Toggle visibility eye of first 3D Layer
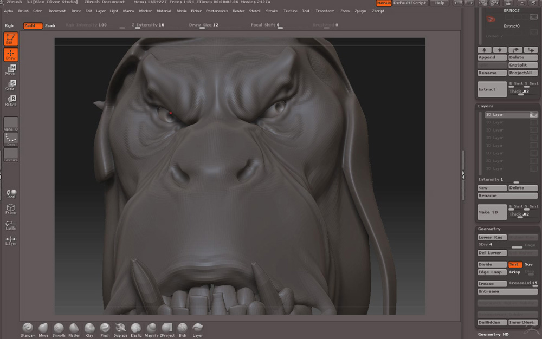 point(533,115)
